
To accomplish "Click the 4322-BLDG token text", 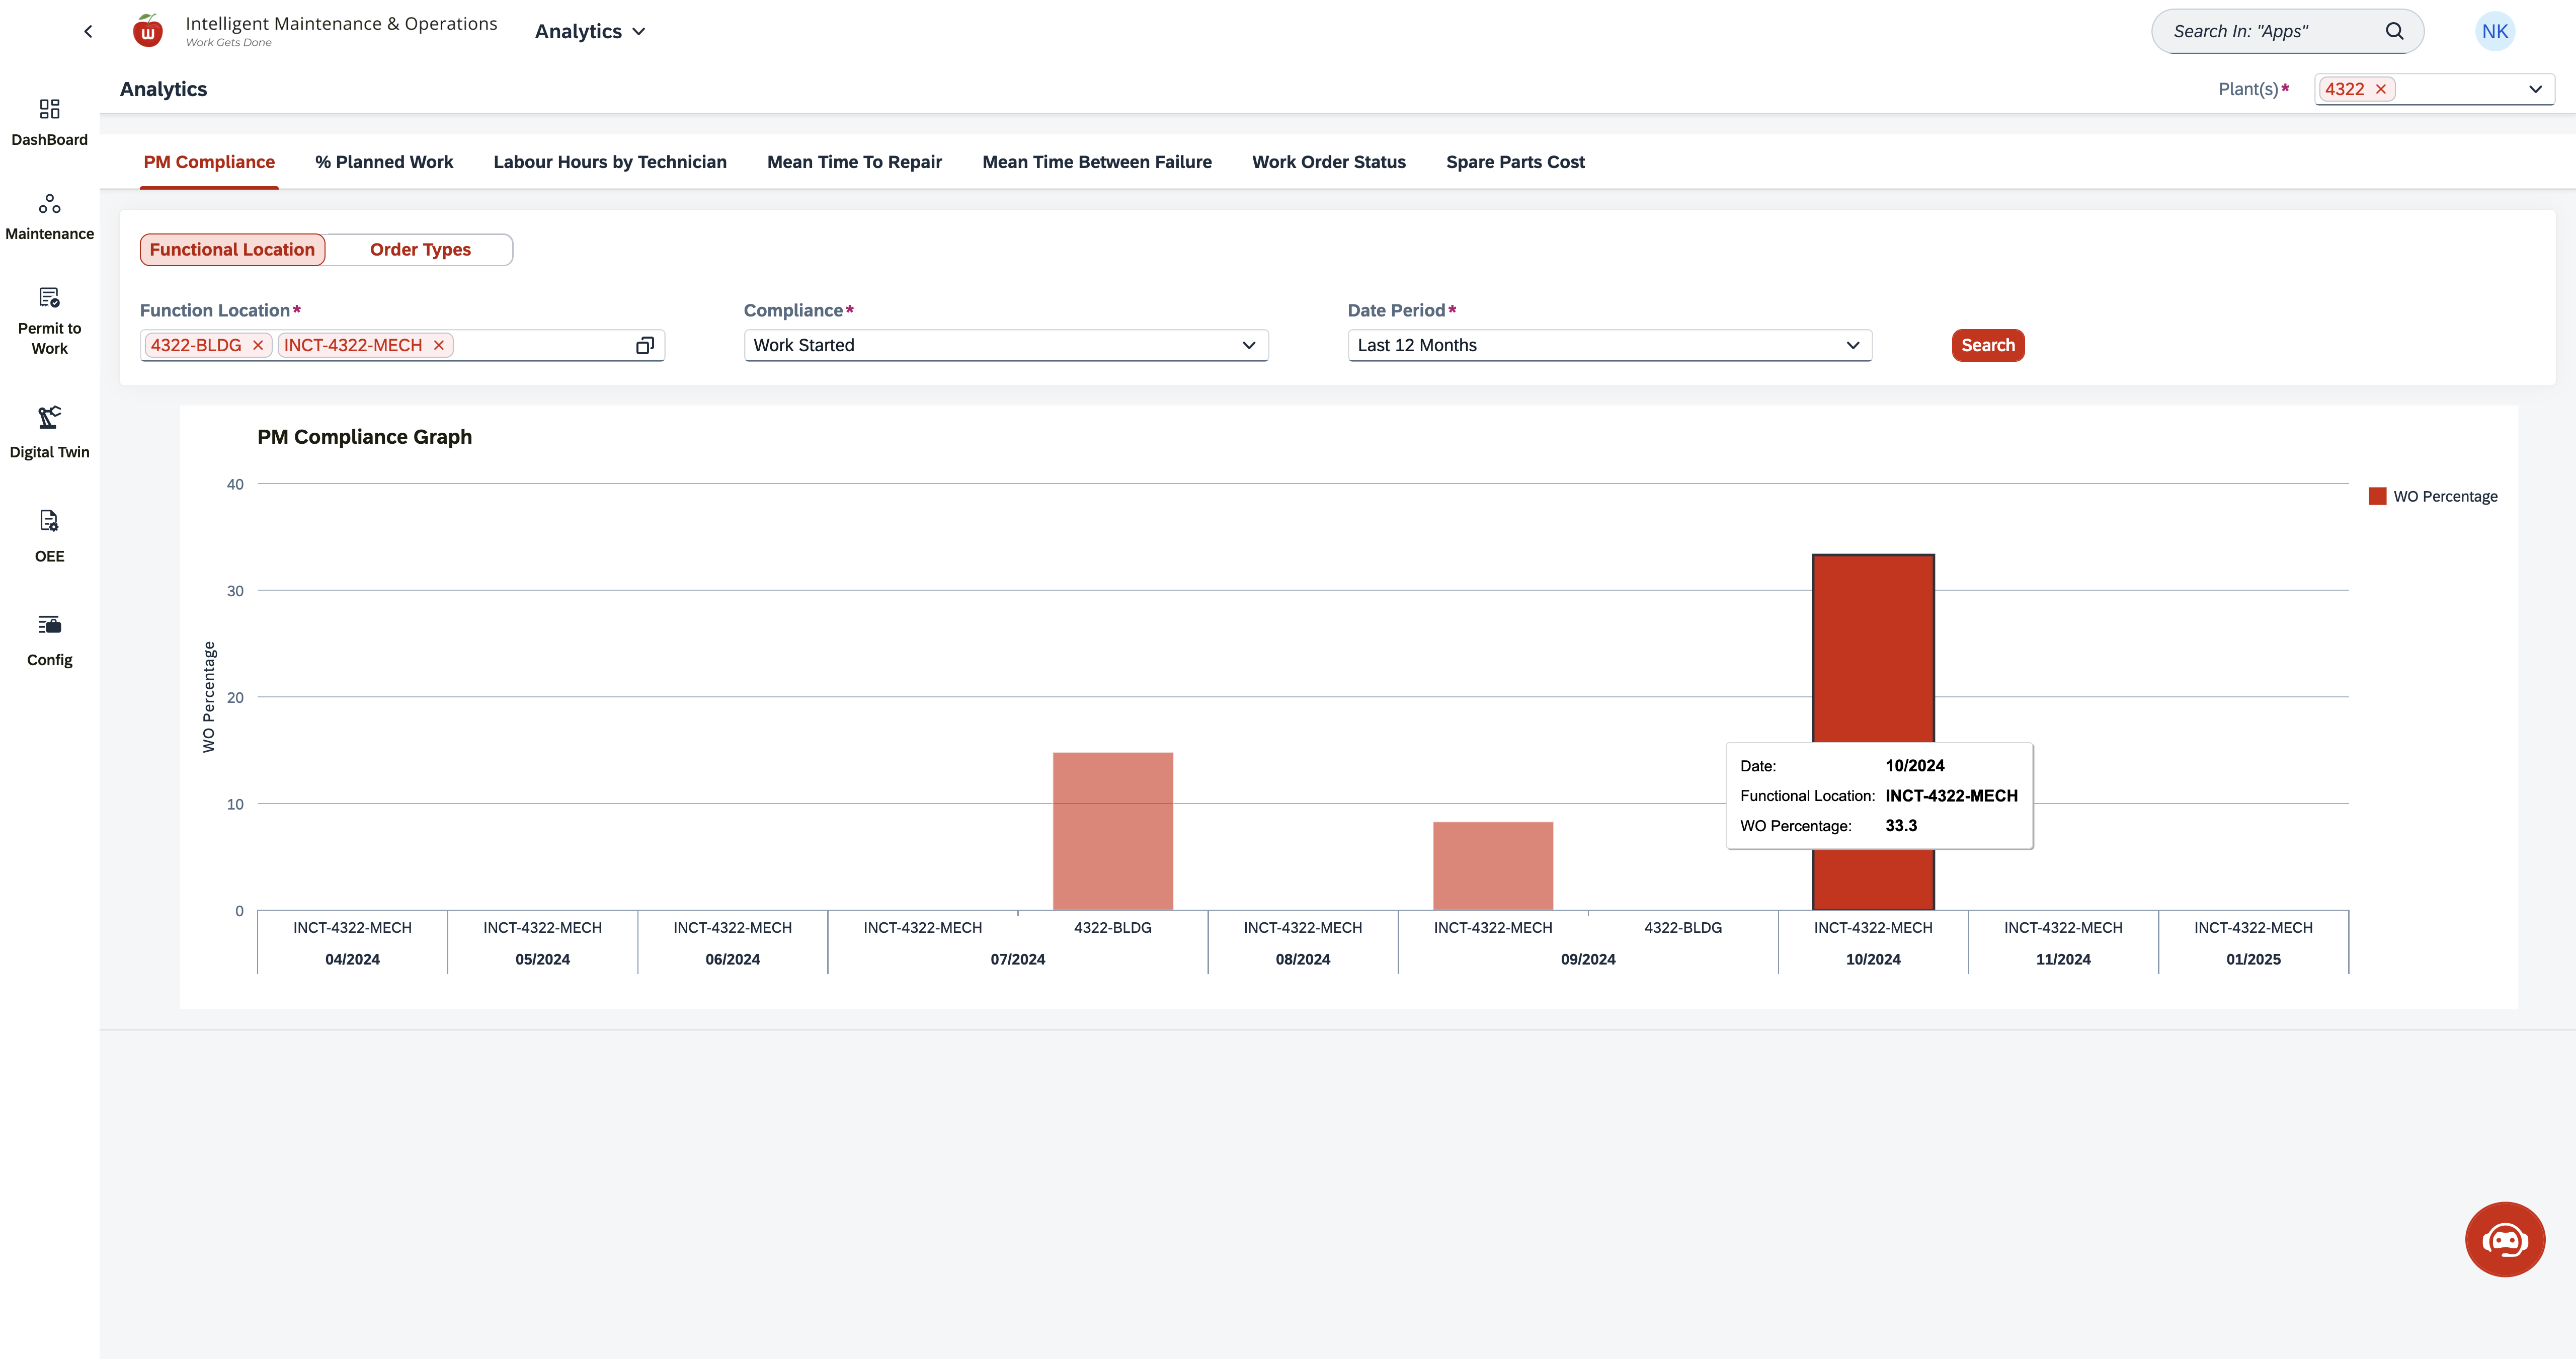I will (x=196, y=345).
